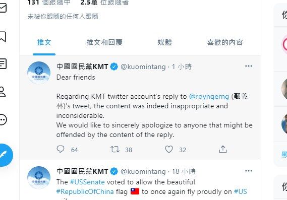Select the 推文 tab
The height and width of the screenshot is (200, 287).
click(x=44, y=42)
